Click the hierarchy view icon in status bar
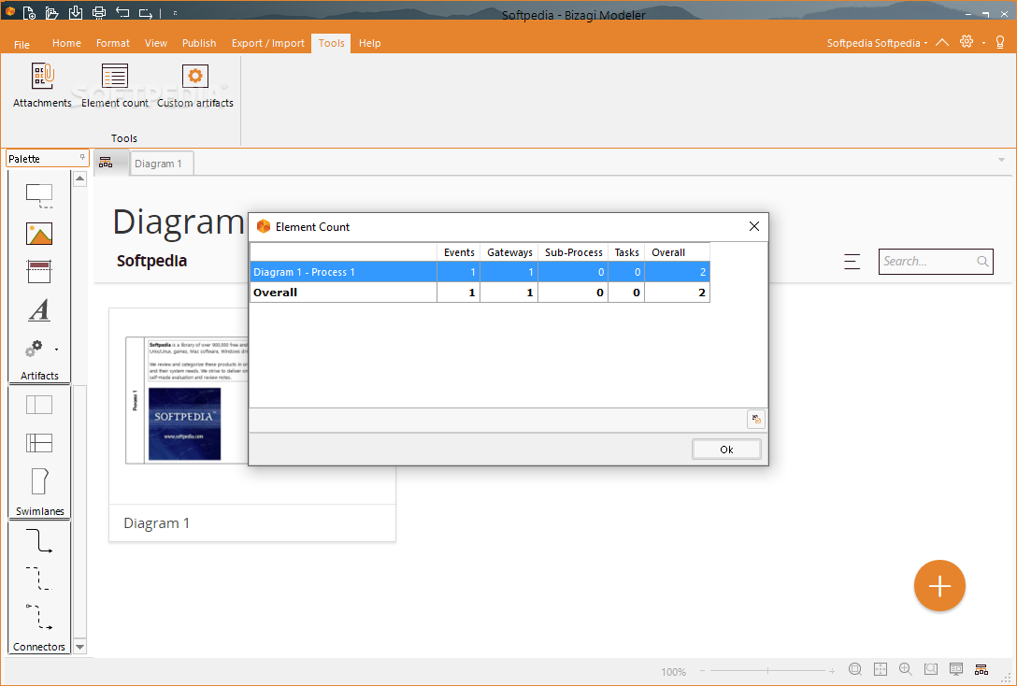 [x=981, y=669]
